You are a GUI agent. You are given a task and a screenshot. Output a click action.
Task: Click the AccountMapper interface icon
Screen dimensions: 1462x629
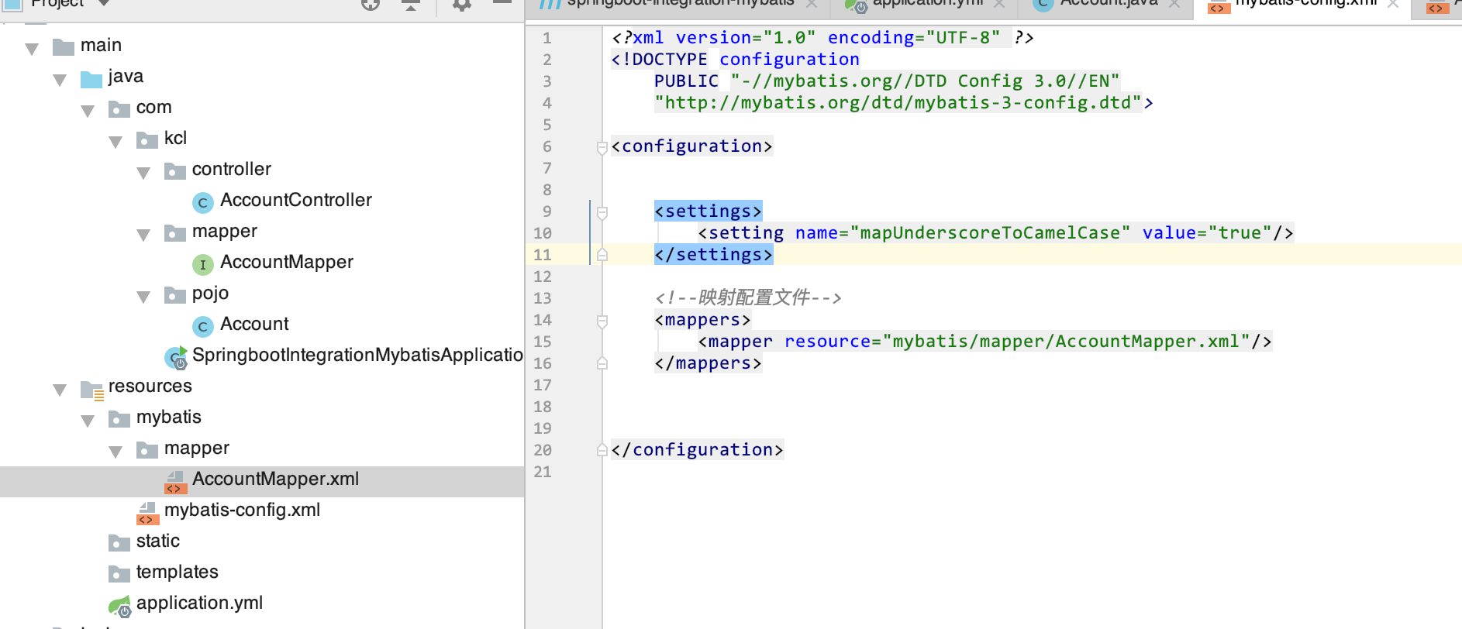(x=202, y=265)
